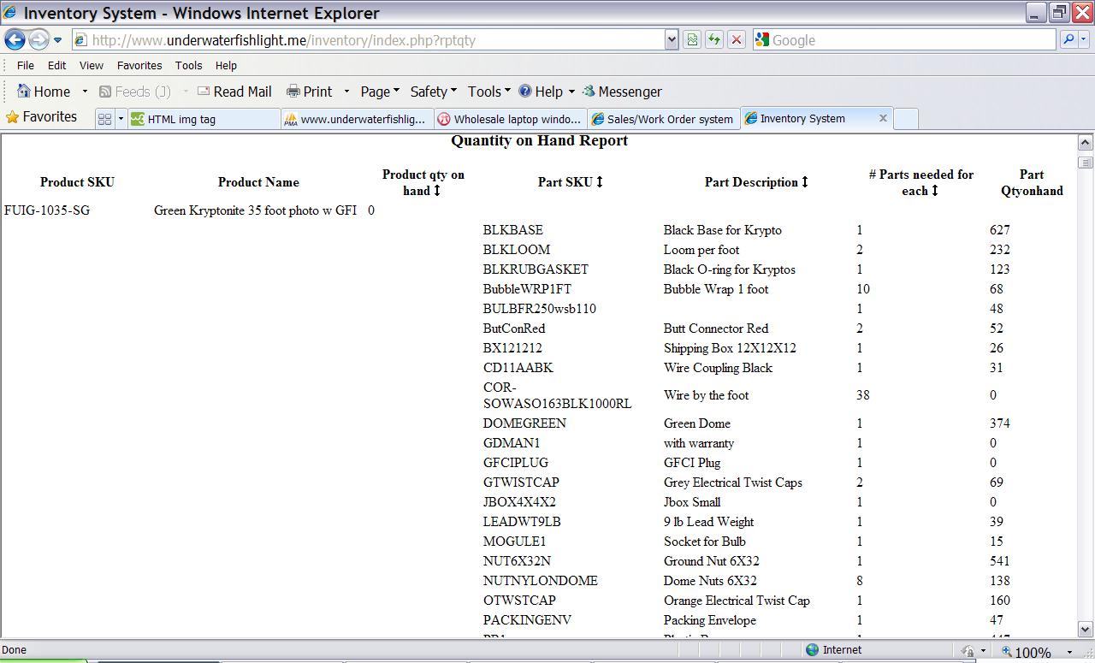1095x663 pixels.
Task: Sort by # Parts needed for each
Action: (x=934, y=191)
